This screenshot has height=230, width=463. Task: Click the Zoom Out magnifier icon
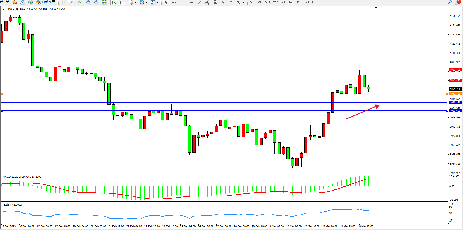[96, 3]
